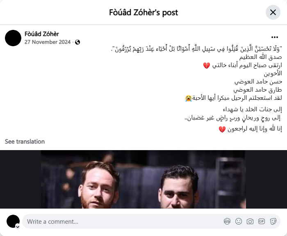287x236 pixels.
Task: Click the Public globe audience icon
Action: (77, 42)
